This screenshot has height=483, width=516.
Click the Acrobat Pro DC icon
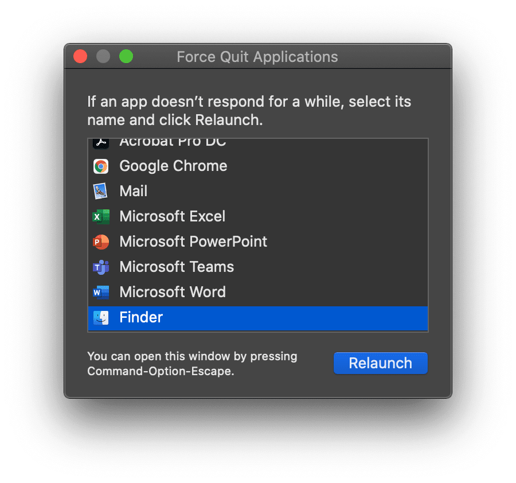[x=101, y=142]
